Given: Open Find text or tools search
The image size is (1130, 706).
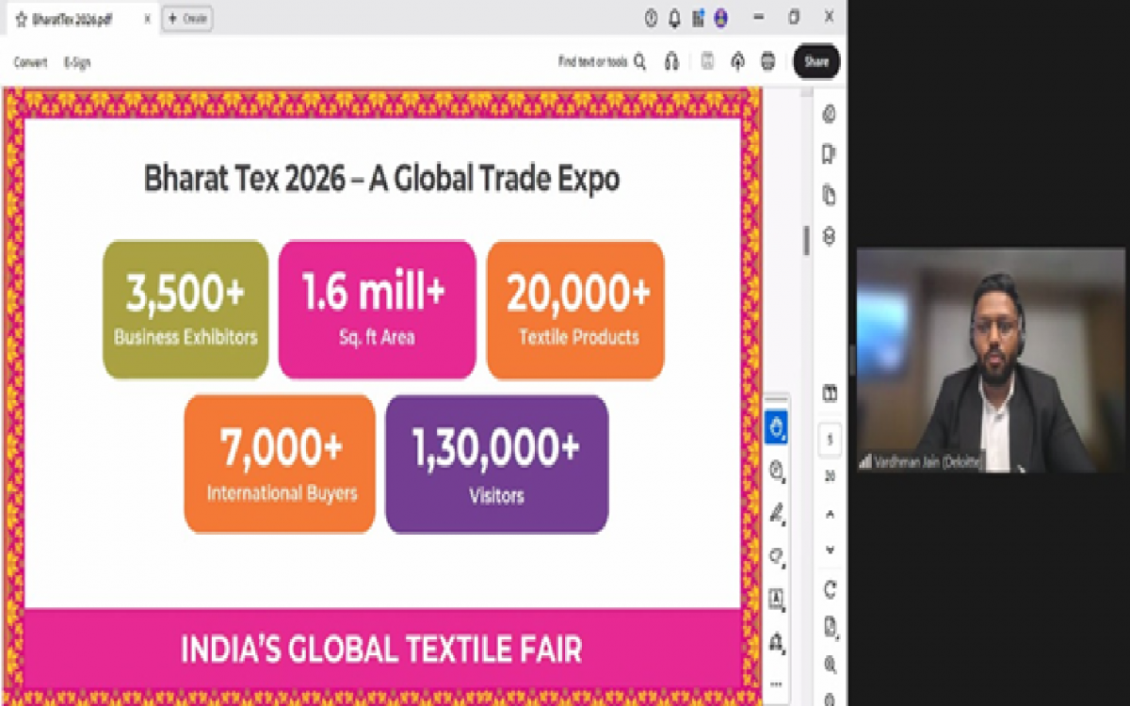Looking at the screenshot, I should (x=639, y=61).
